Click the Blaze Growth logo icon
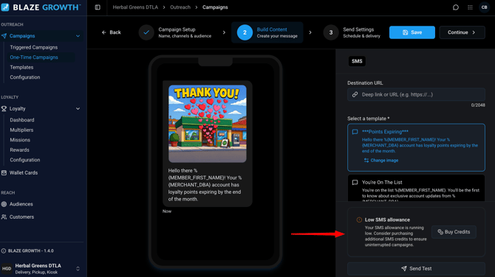This screenshot has height=277, width=495. (x=5, y=7)
